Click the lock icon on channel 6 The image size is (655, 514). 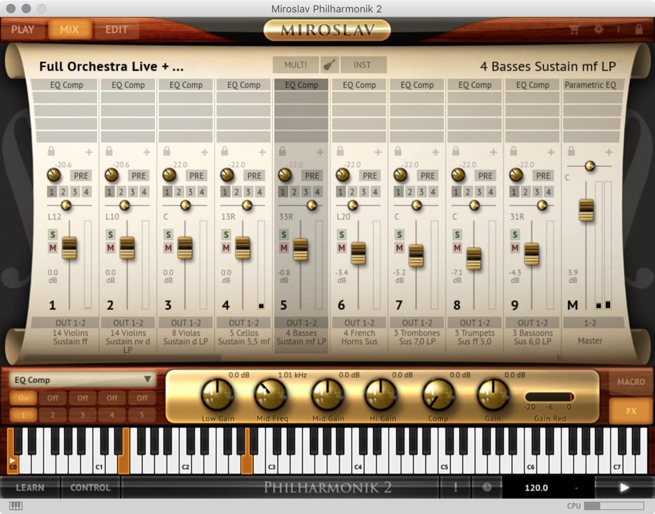coord(340,151)
